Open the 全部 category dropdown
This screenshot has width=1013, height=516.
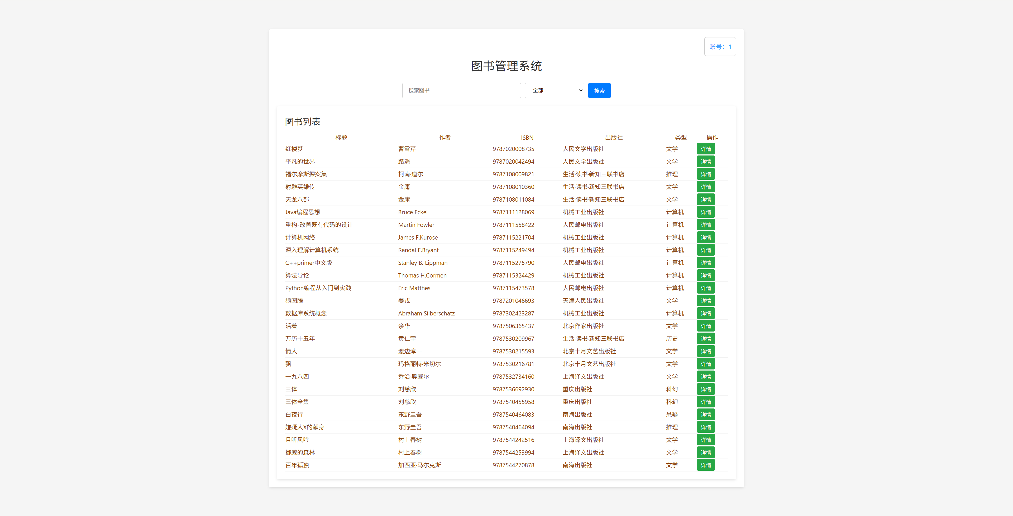point(554,90)
